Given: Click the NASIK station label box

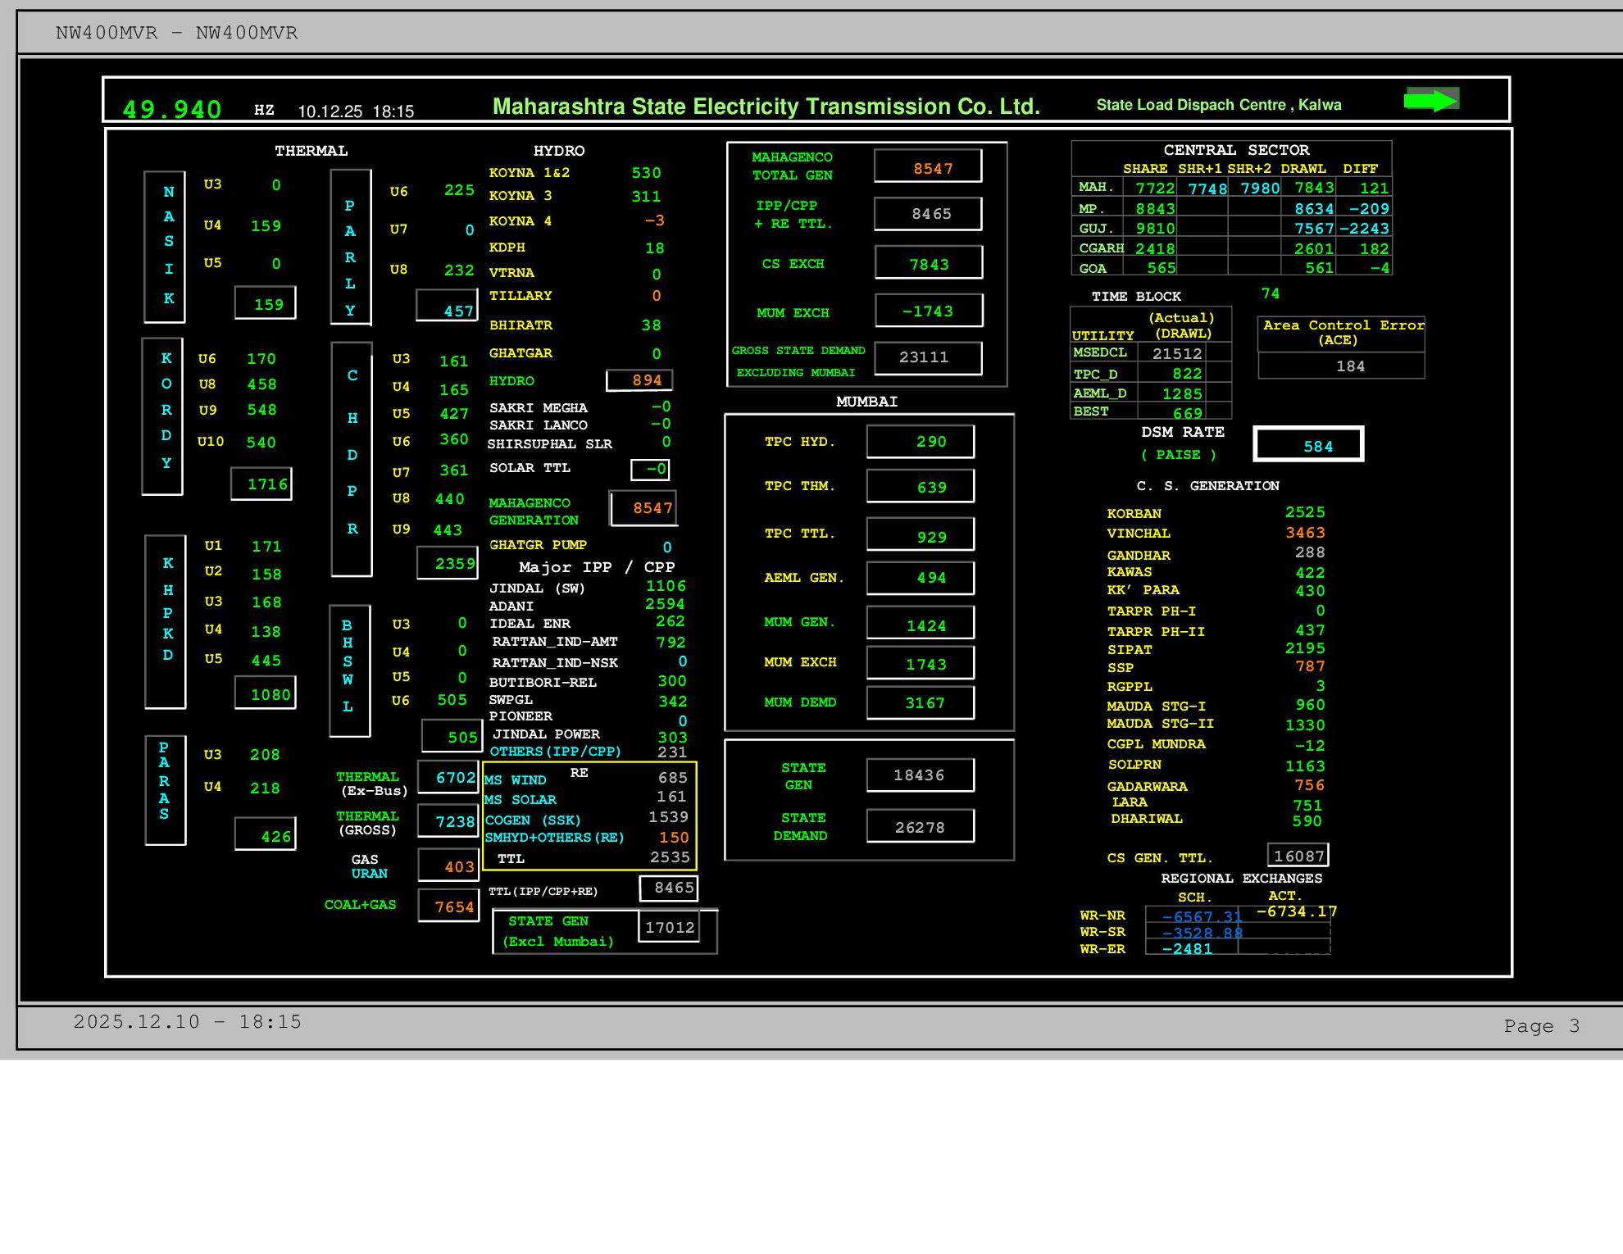Looking at the screenshot, I should (x=165, y=247).
